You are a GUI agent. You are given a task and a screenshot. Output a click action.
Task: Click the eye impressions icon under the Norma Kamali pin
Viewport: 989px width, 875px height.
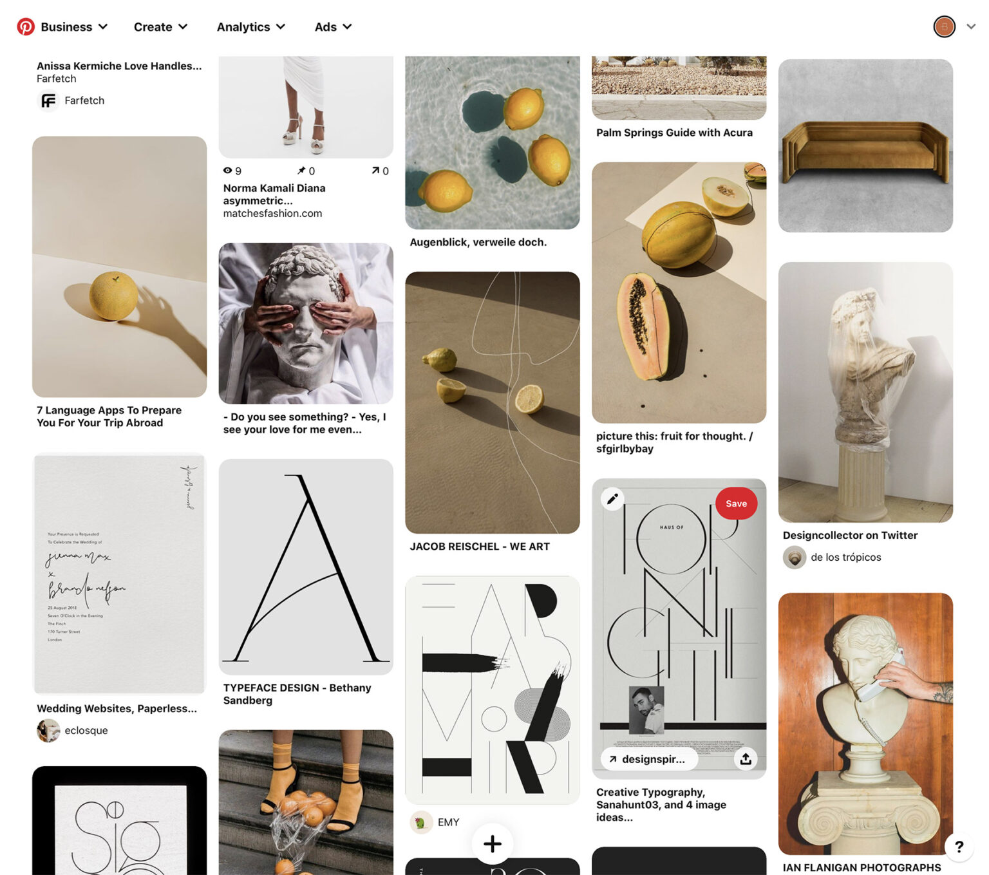point(227,171)
